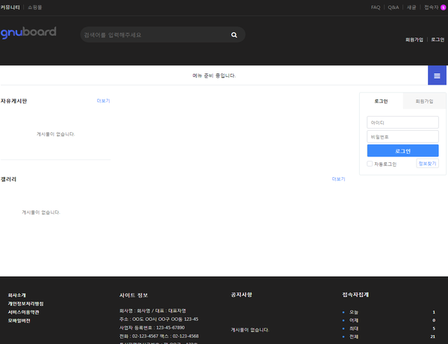The height and width of the screenshot is (344, 448).
Task: Open the 개인정보처리방침 footer link
Action: coord(25,304)
